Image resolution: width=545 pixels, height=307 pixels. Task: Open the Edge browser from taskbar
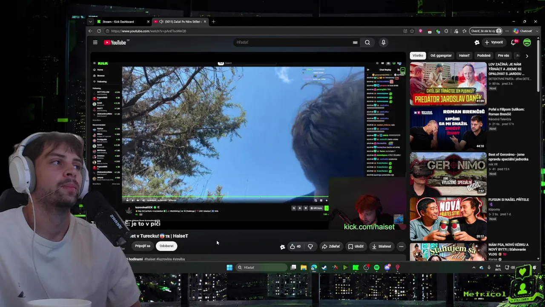coord(314,267)
